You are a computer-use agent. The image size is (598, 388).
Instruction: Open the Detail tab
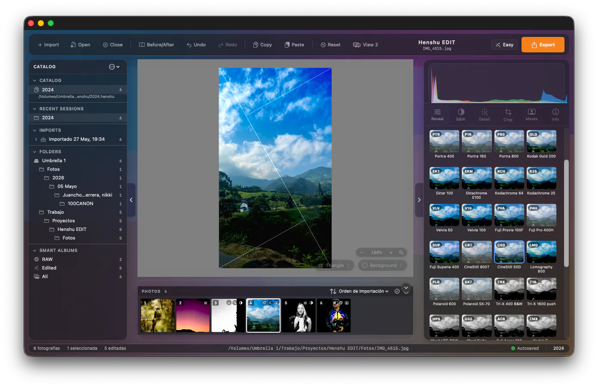coord(485,115)
